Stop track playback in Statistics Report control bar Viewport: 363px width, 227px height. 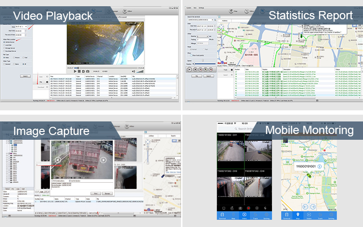[x=195, y=69]
